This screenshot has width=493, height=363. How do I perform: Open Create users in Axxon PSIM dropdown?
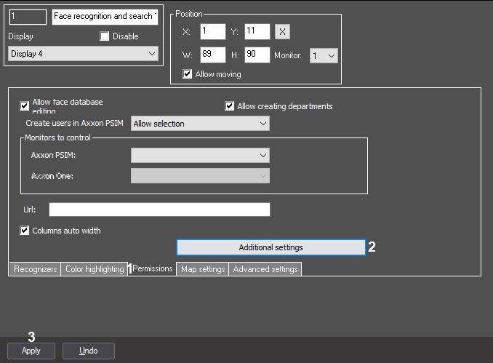pyautogui.click(x=200, y=124)
